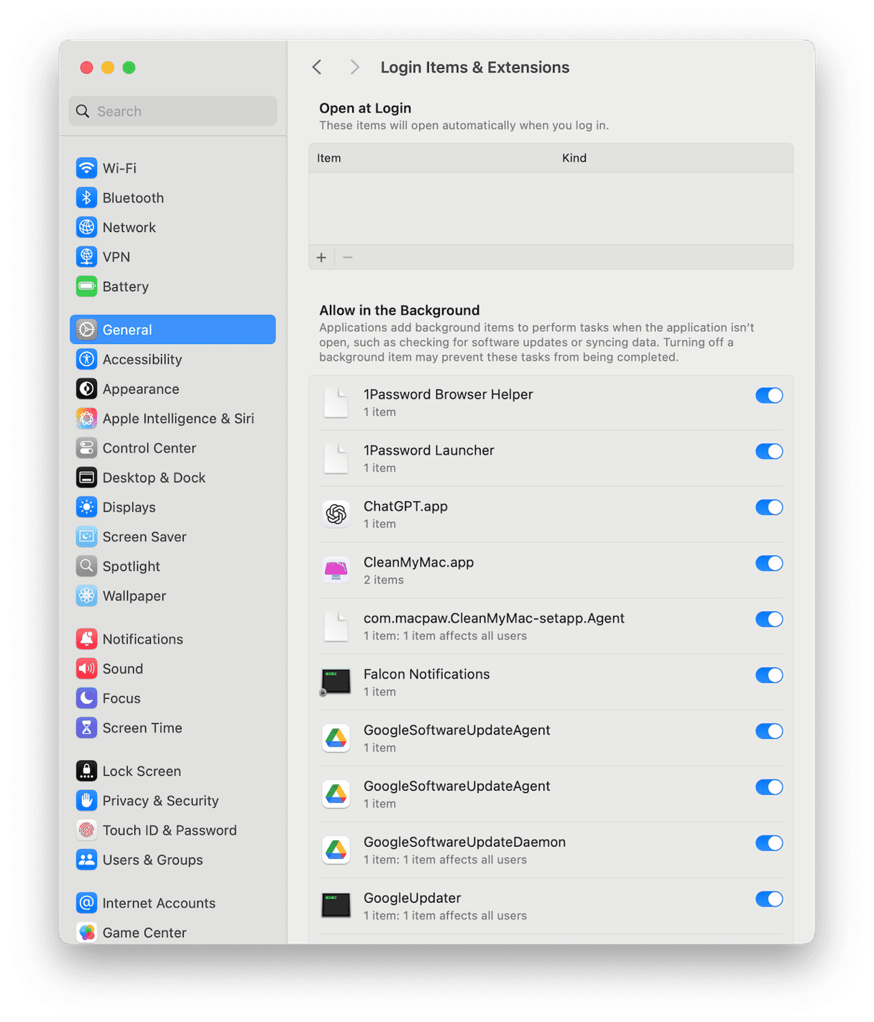
Task: Open the Desktop & Dock icon
Action: (86, 478)
